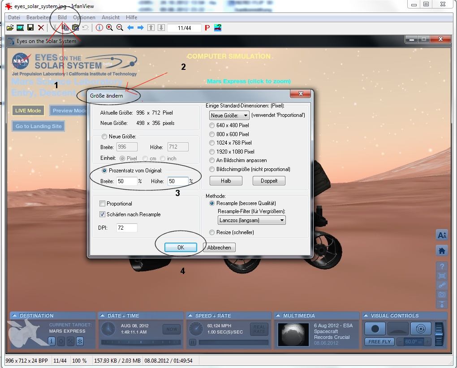Click the gray up arrow toolbar icon

[151, 28]
